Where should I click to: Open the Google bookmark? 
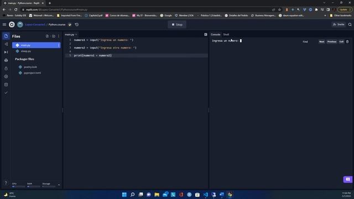[166, 15]
